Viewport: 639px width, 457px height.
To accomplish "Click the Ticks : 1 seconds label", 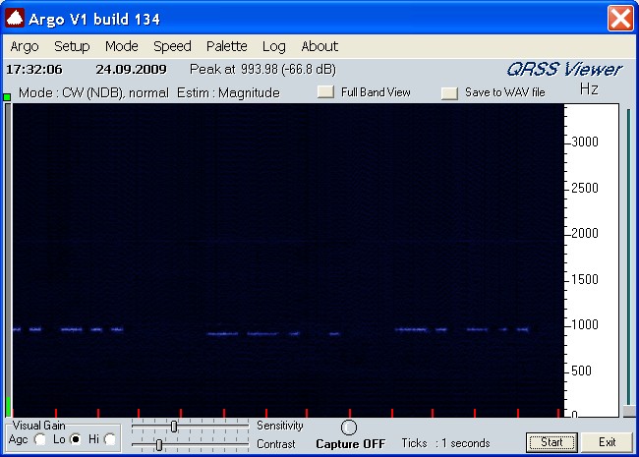I will pyautogui.click(x=445, y=443).
